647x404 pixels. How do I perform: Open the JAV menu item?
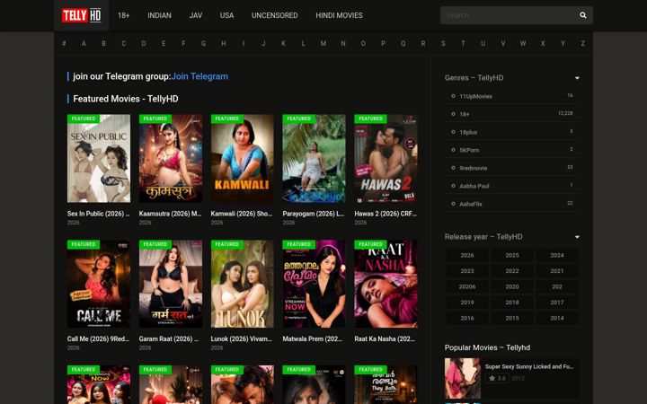tap(196, 15)
